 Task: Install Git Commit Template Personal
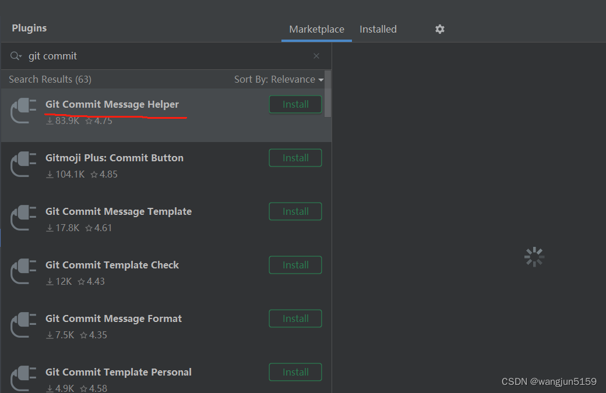tap(295, 372)
